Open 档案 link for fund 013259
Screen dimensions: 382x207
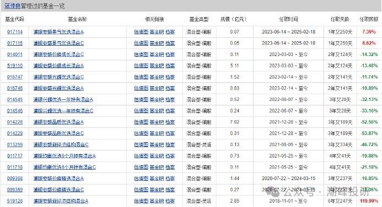(170, 144)
